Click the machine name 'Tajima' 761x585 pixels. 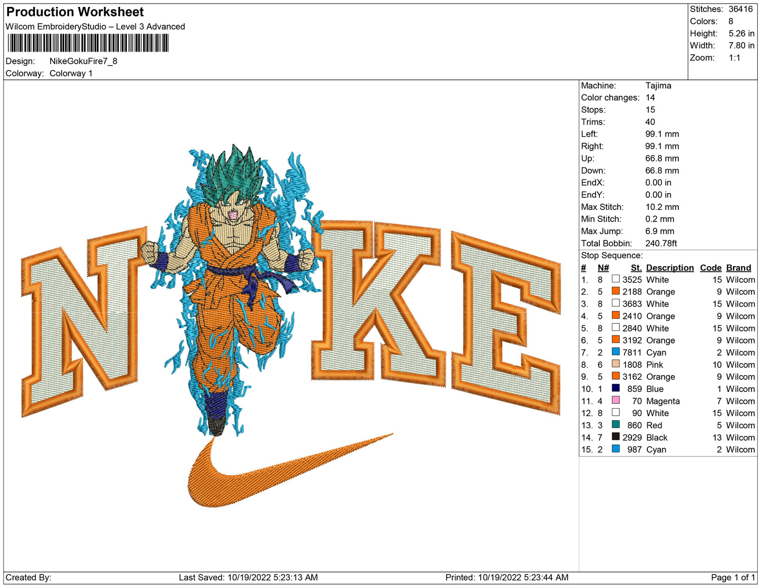[x=658, y=85]
